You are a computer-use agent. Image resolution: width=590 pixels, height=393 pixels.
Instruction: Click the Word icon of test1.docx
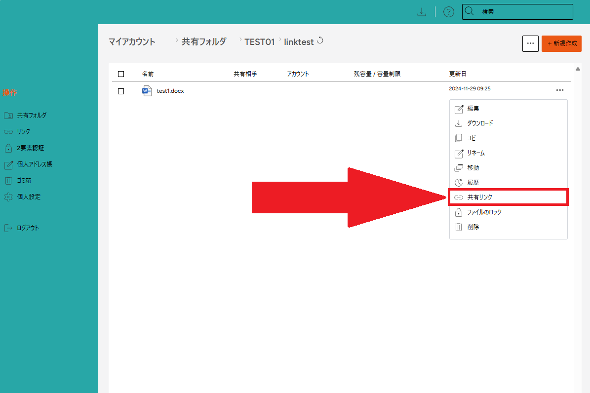click(x=147, y=91)
